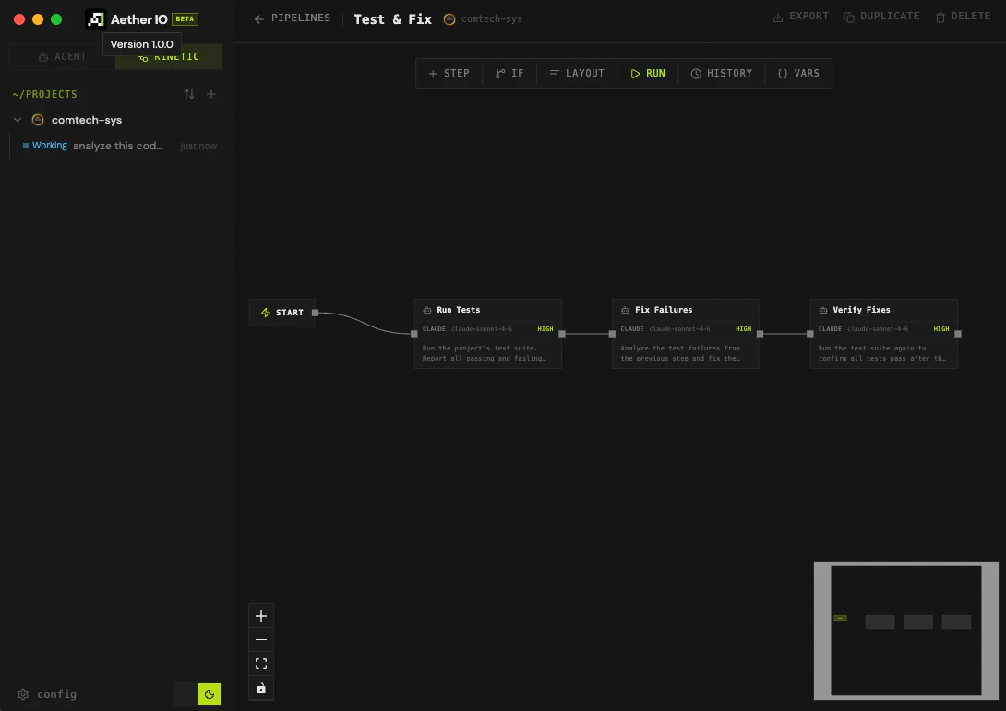Export the pipeline
The image size is (1006, 711).
click(x=801, y=16)
